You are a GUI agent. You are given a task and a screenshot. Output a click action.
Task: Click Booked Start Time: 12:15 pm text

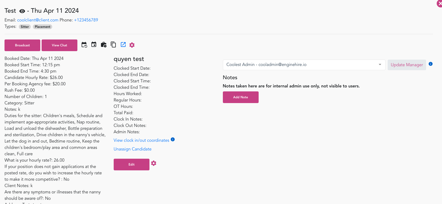coord(32,65)
